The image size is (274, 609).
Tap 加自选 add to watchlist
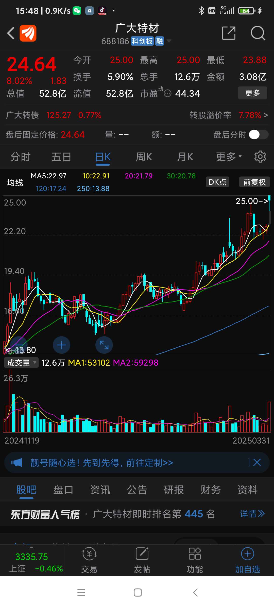click(x=248, y=560)
